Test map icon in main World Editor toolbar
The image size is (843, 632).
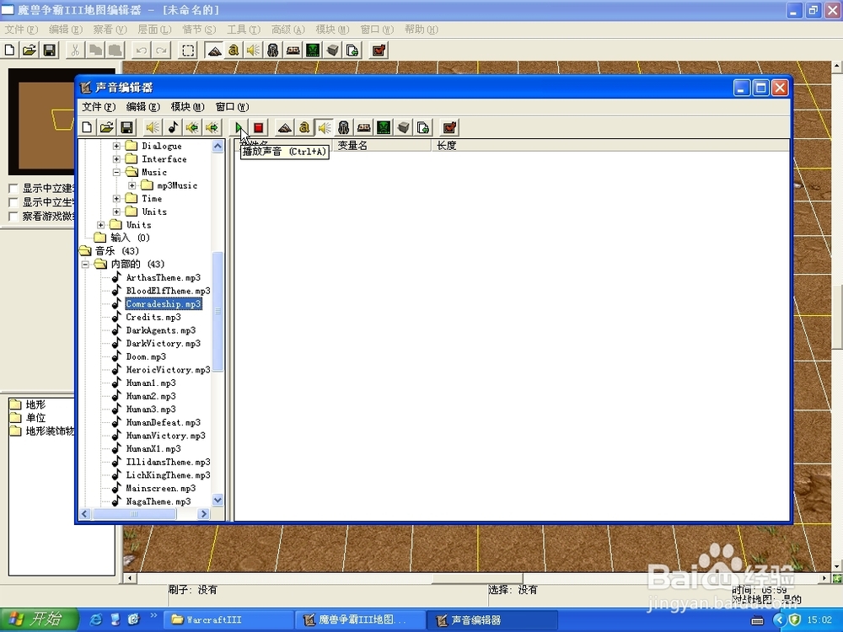(379, 51)
